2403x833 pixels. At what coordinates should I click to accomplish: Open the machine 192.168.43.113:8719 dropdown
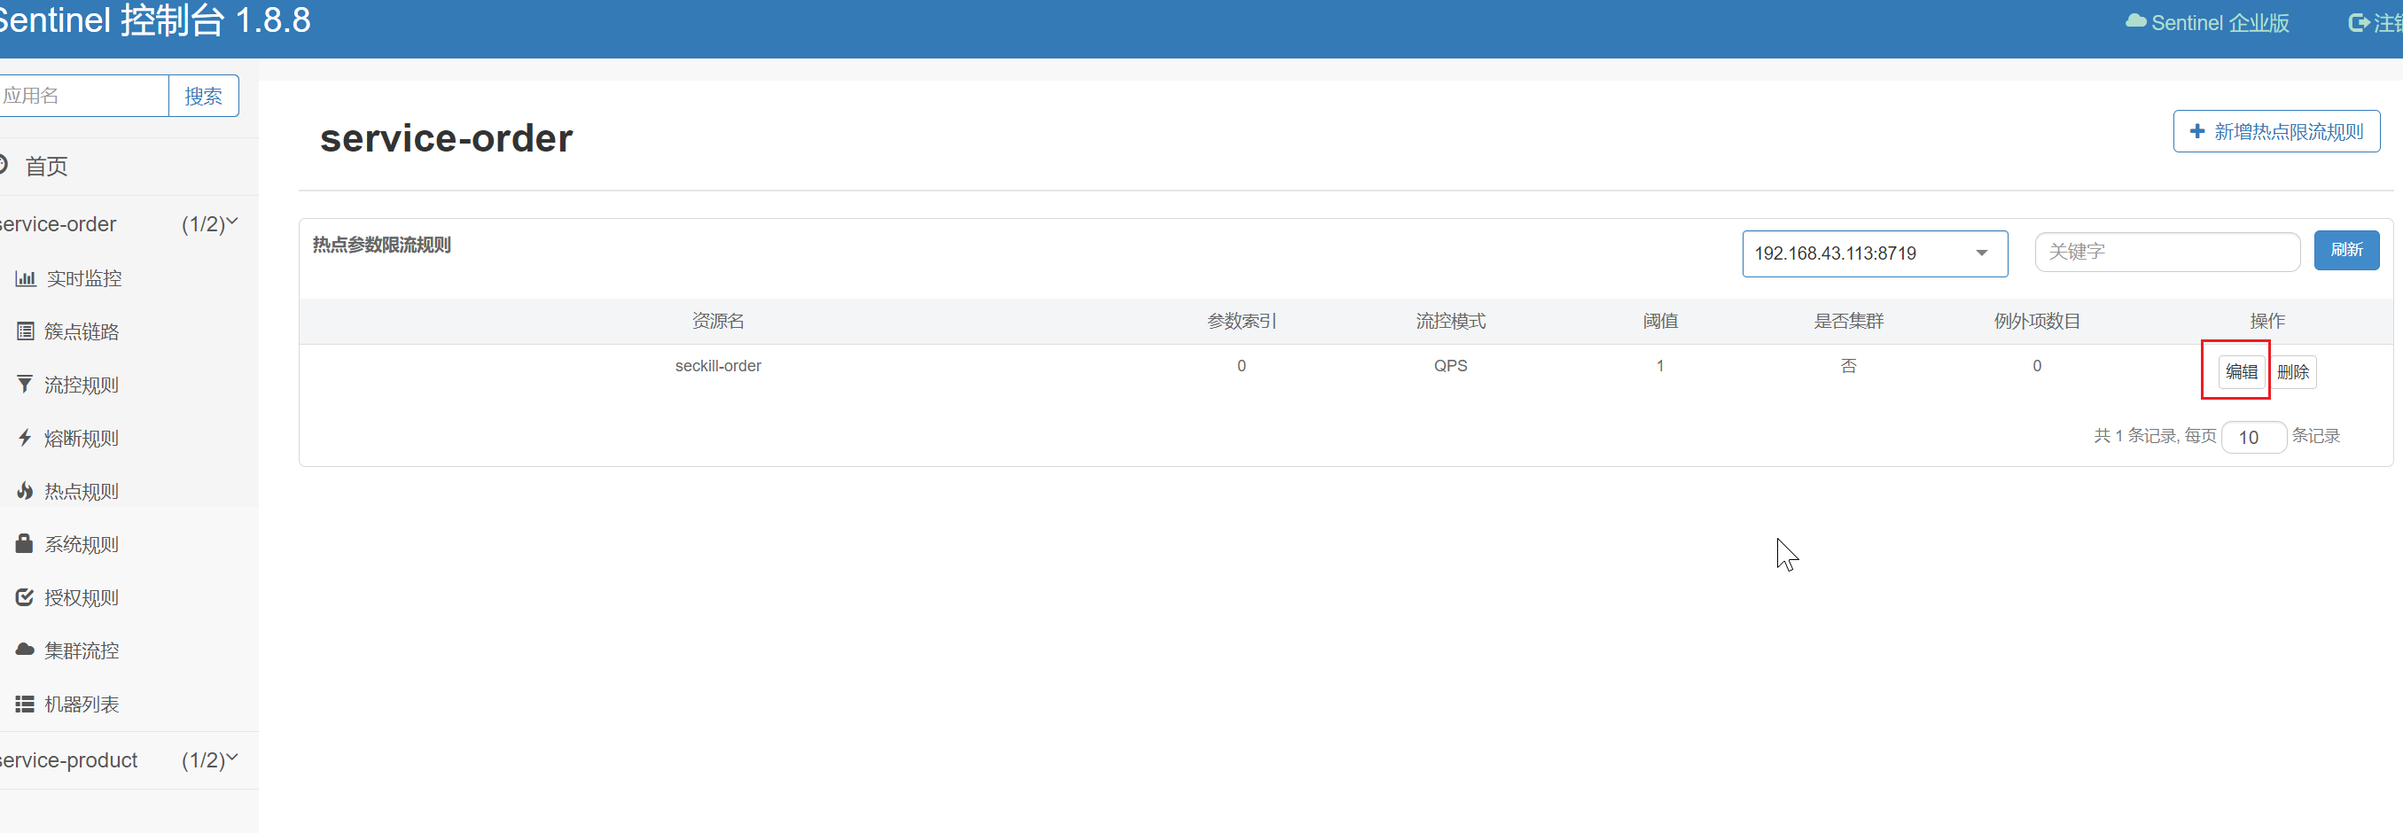1874,253
